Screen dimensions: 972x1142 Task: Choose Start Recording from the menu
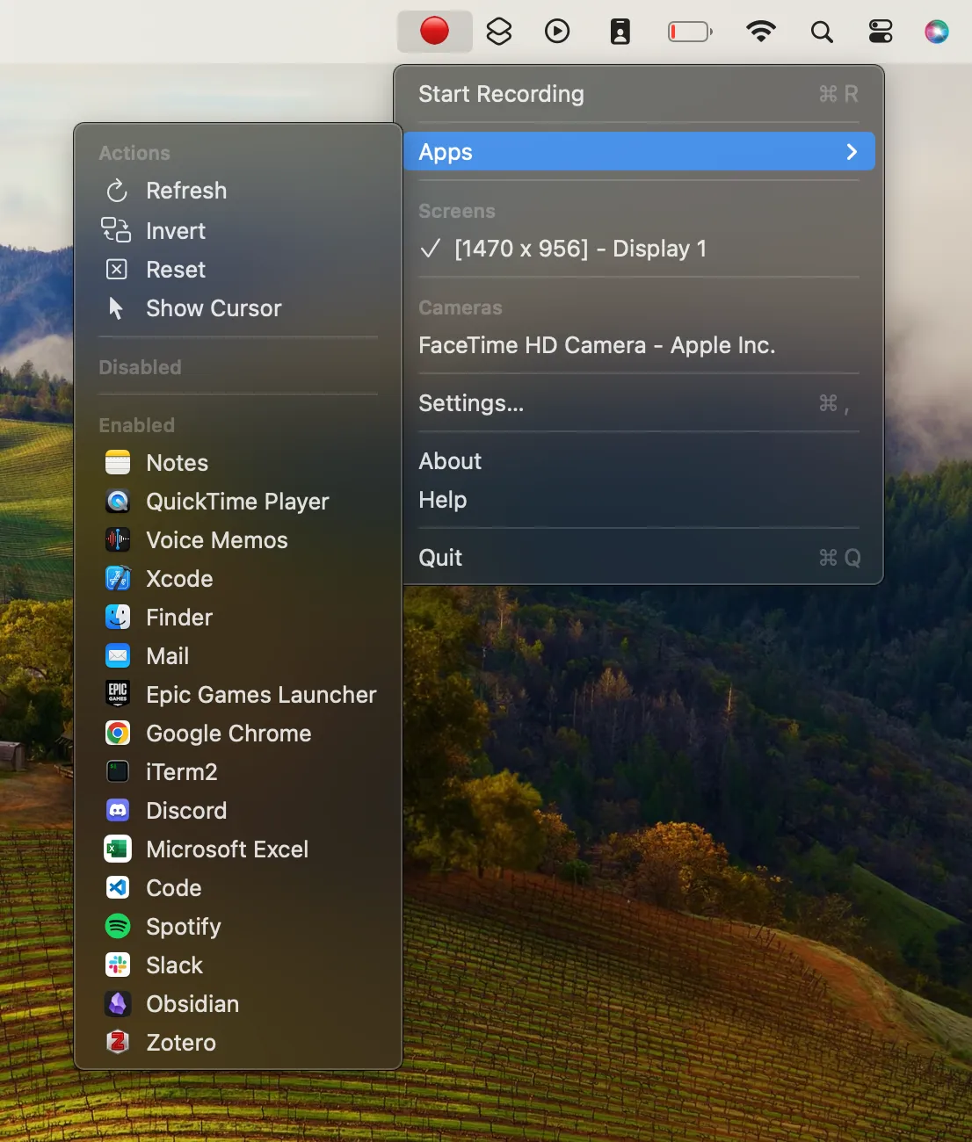pyautogui.click(x=501, y=94)
